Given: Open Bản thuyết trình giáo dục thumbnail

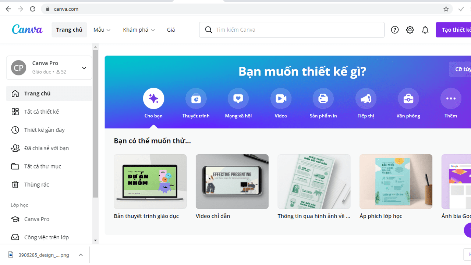Looking at the screenshot, I should (150, 181).
